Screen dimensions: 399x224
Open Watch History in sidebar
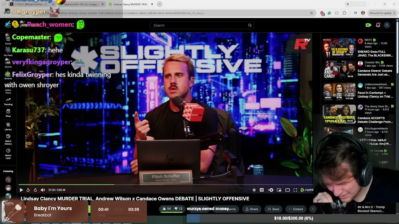click(8, 139)
